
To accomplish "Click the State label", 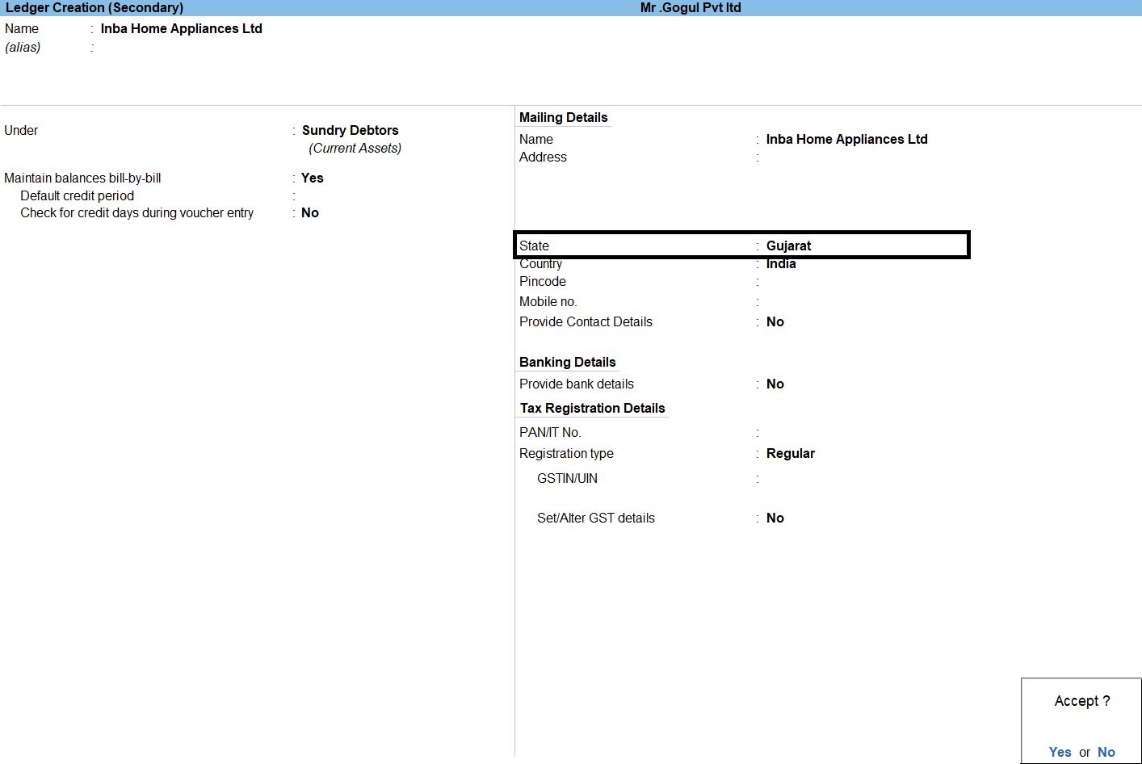I will tap(534, 246).
